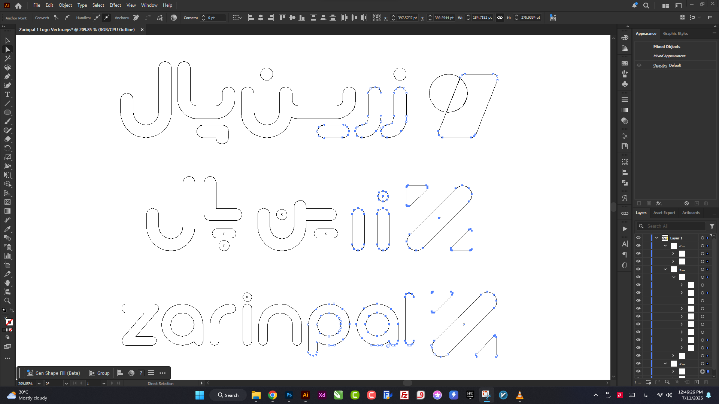Click Create New Layer icon in Layers panel

pos(697,382)
